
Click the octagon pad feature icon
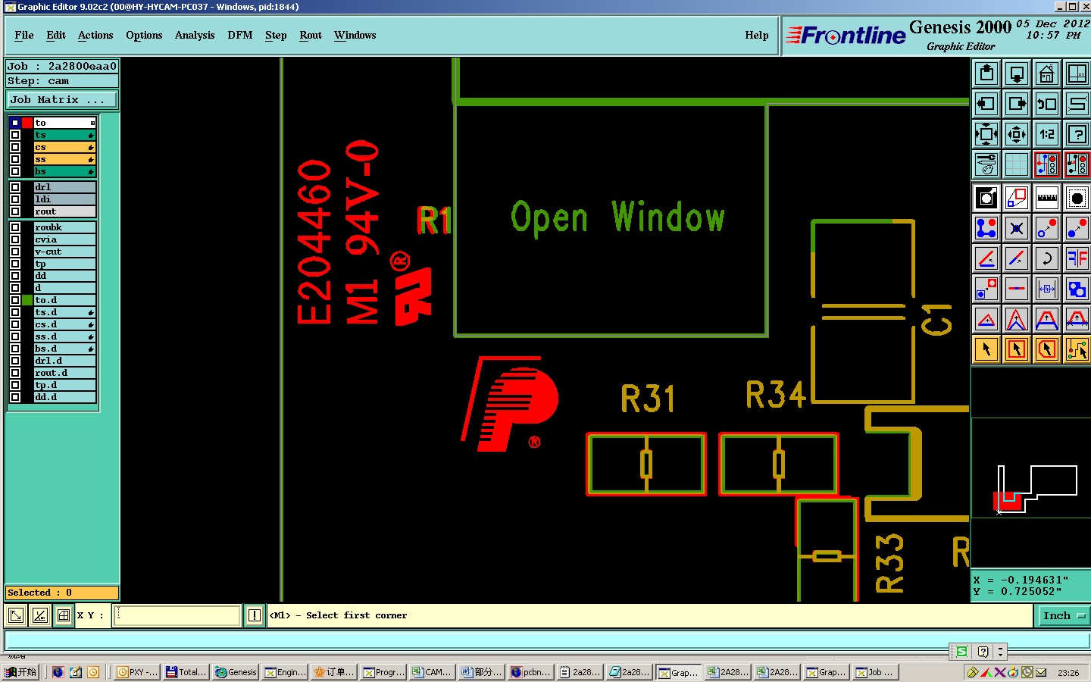[1077, 198]
